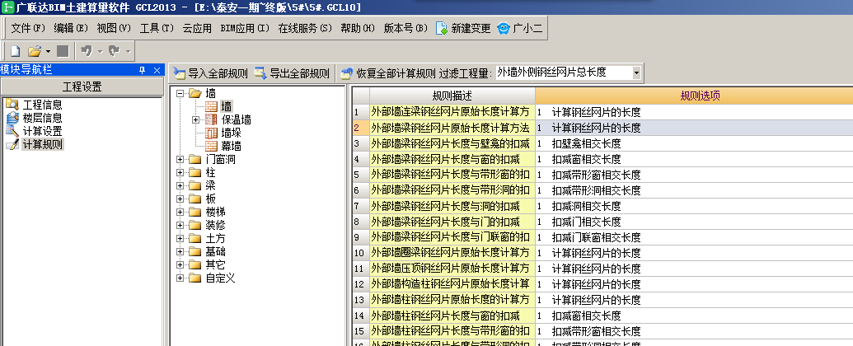Open the 云应用 menu
This screenshot has width=853, height=346.
[x=197, y=28]
